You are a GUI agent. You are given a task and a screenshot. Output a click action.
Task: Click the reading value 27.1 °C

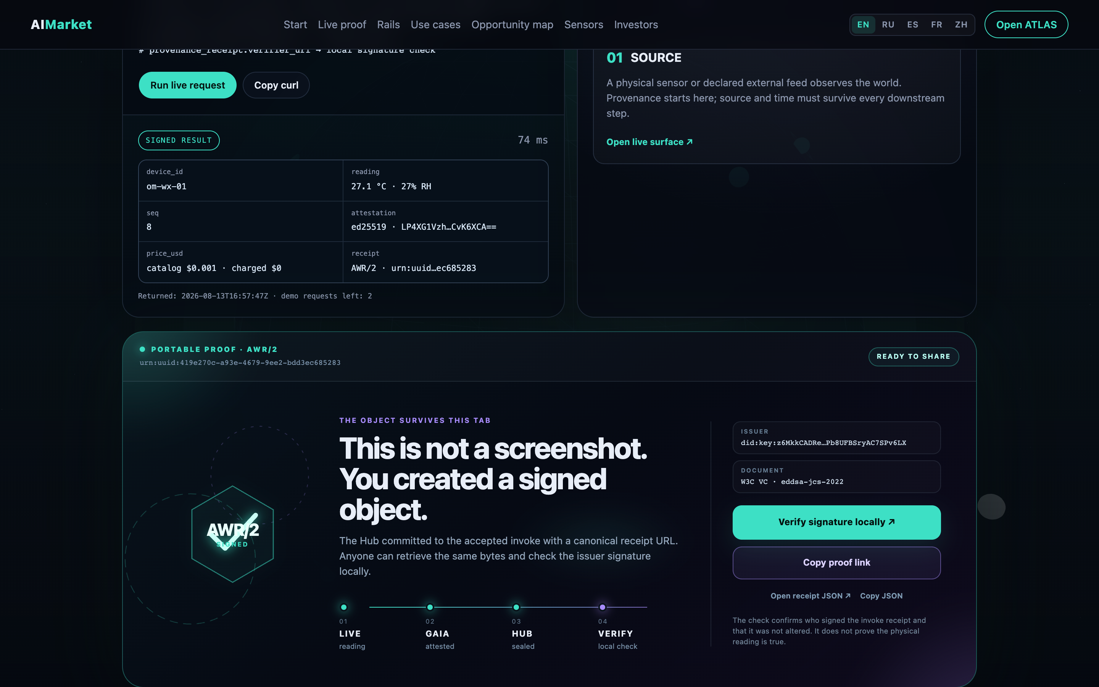[391, 186]
